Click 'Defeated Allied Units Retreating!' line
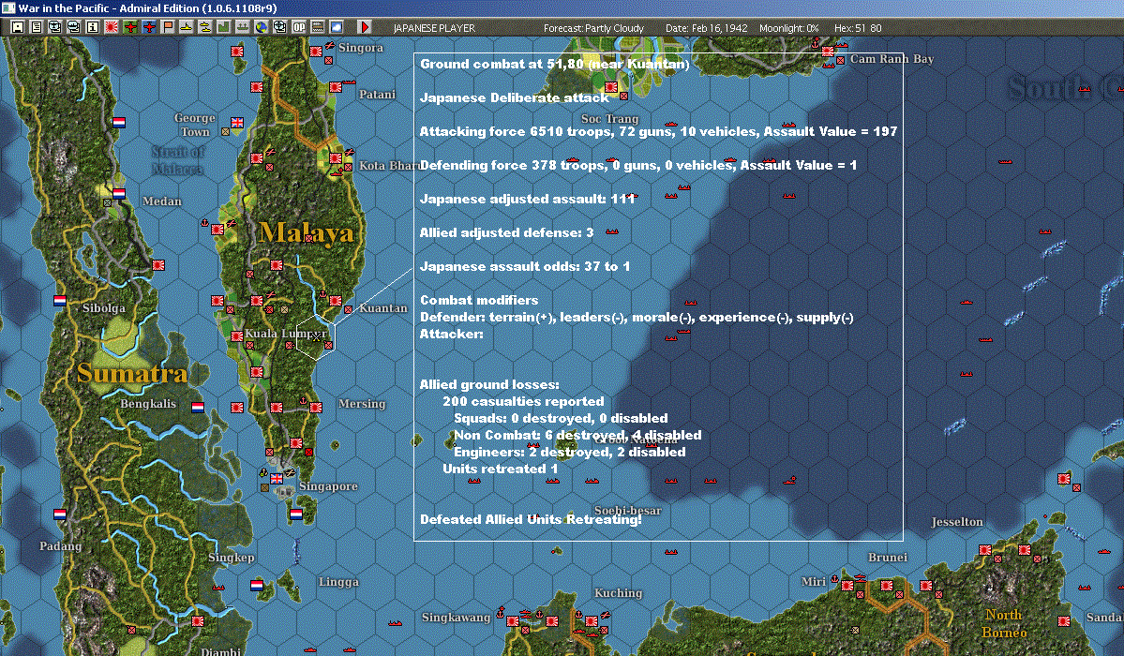 (531, 520)
